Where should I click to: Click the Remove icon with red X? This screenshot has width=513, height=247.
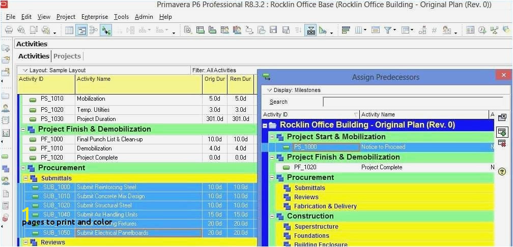click(502, 143)
